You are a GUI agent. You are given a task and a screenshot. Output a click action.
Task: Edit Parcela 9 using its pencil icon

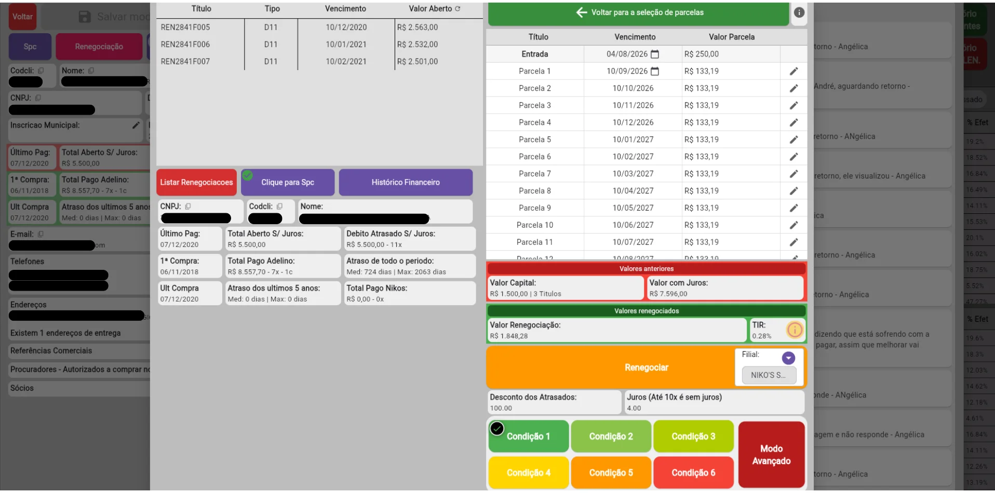coord(794,208)
